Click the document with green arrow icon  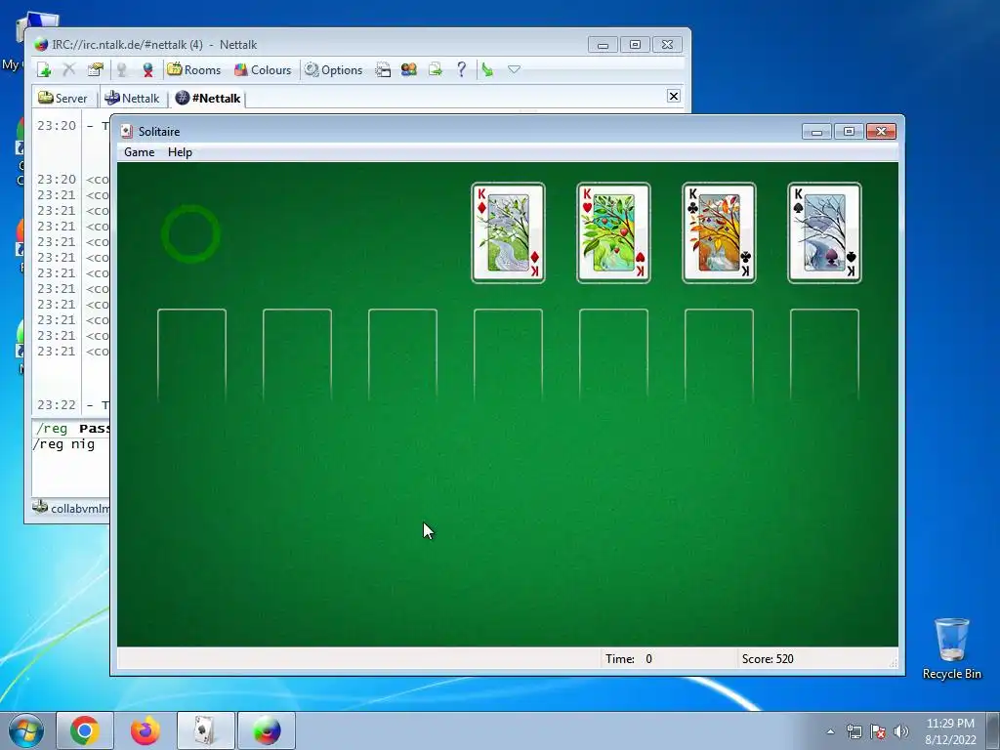click(x=435, y=70)
